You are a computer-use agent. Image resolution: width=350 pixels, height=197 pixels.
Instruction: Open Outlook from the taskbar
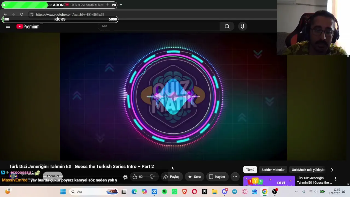point(255,192)
